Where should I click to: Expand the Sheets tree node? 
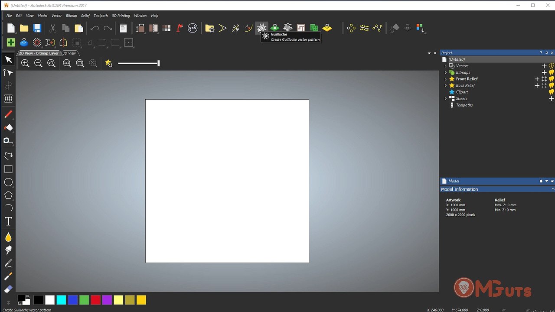click(x=446, y=98)
